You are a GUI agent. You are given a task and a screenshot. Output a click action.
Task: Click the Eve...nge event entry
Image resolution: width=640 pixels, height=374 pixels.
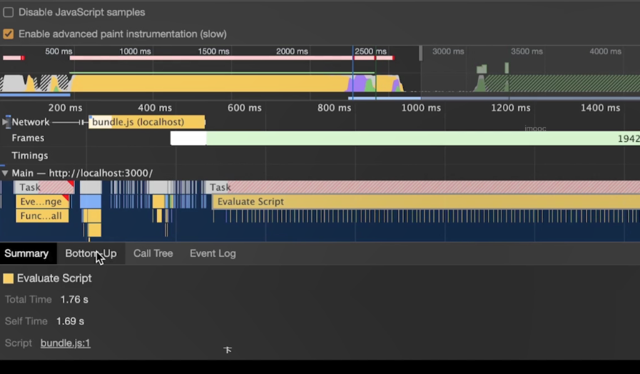[42, 202]
